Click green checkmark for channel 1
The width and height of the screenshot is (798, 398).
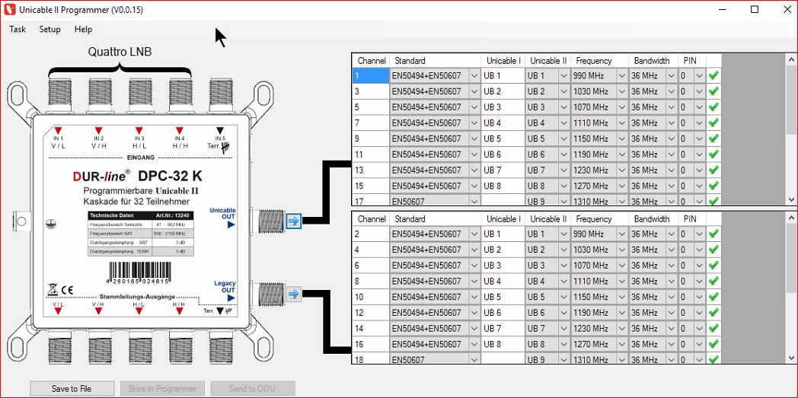(x=713, y=75)
